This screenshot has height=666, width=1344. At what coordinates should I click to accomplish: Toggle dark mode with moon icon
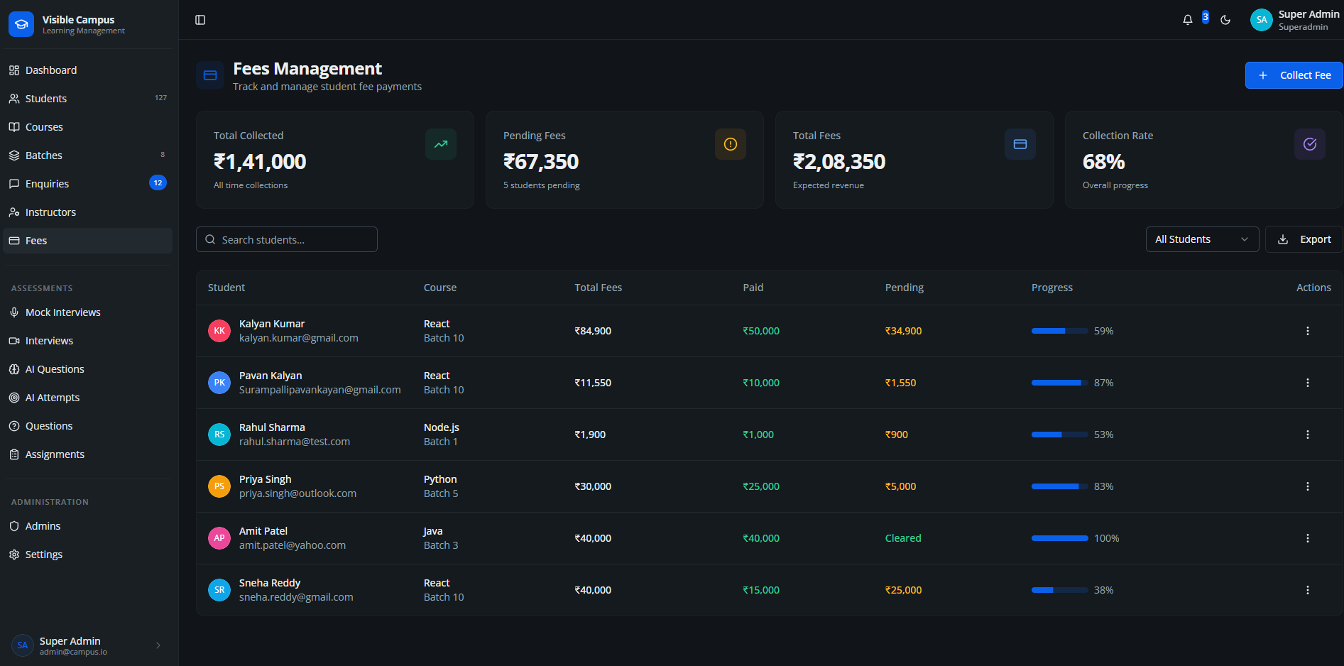(x=1225, y=20)
